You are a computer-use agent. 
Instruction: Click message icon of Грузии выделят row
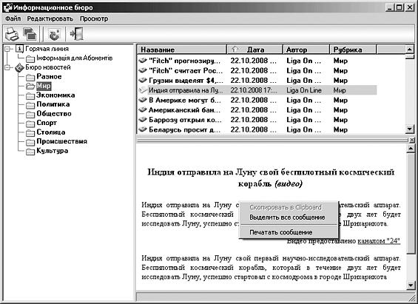point(143,81)
